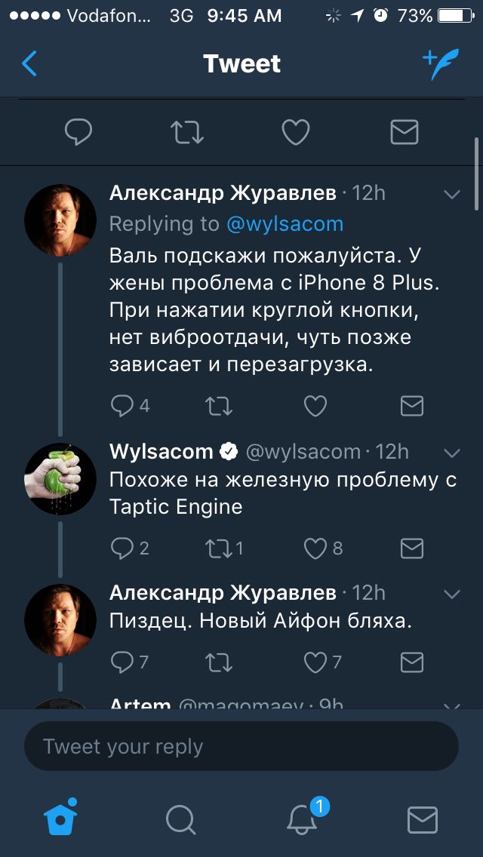
Task: Open replies on Wylsacom's Taptic Engine tweet
Action: (x=130, y=548)
